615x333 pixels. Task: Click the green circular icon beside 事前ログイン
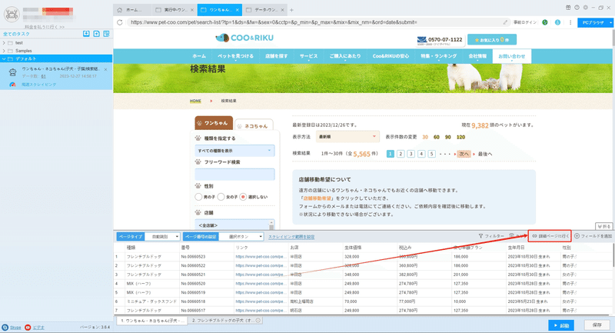point(545,22)
